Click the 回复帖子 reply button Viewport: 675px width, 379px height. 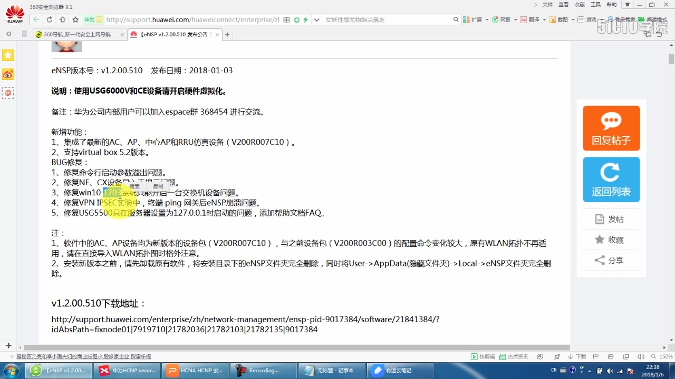tap(611, 128)
